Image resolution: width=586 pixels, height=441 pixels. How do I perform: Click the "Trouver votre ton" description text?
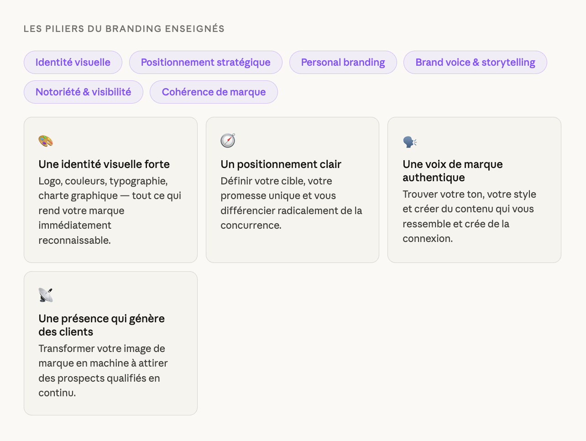coord(469,216)
